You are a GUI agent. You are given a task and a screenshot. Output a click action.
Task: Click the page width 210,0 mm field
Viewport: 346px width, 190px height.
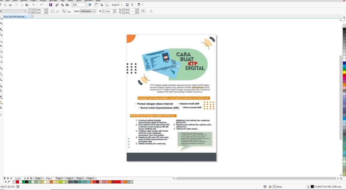click(38, 10)
